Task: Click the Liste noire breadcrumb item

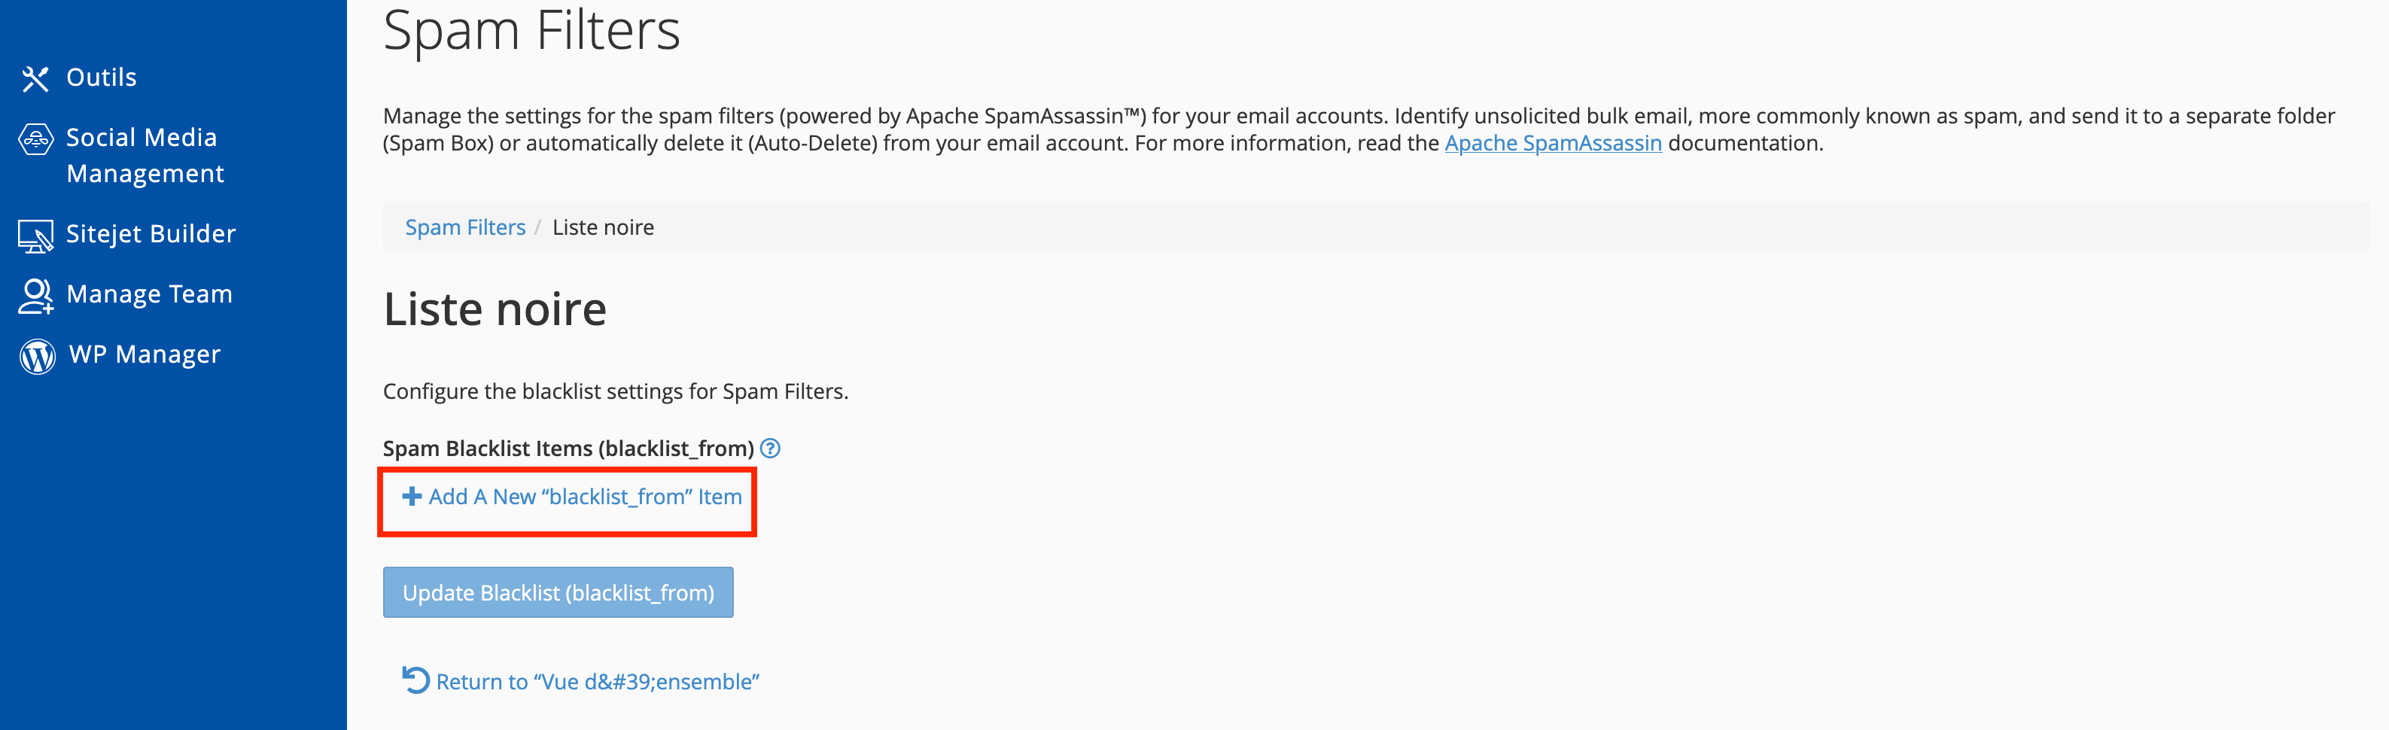Action: pos(603,227)
